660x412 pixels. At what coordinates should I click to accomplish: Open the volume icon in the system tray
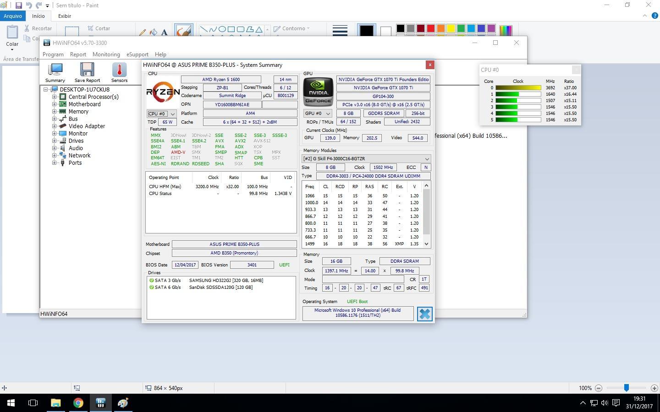(x=605, y=403)
